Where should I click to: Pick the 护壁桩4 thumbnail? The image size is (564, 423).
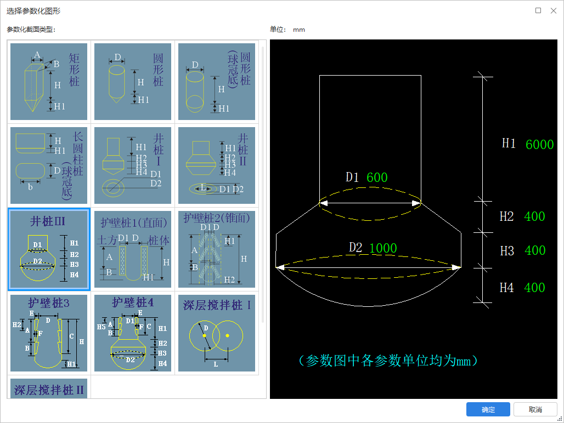click(133, 333)
